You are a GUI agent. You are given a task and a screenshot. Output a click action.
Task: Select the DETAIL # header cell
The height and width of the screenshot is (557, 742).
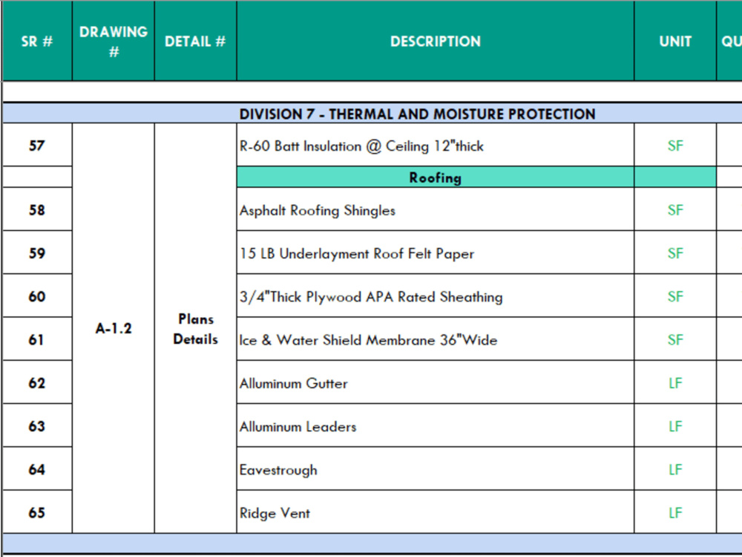[x=195, y=41]
